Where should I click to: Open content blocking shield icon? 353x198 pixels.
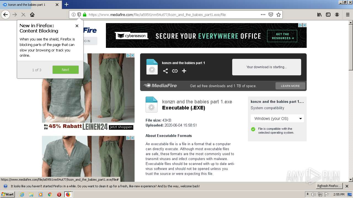[79, 15]
